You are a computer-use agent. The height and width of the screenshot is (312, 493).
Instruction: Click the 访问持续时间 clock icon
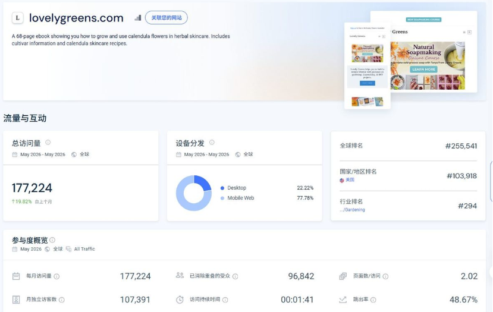coord(180,300)
